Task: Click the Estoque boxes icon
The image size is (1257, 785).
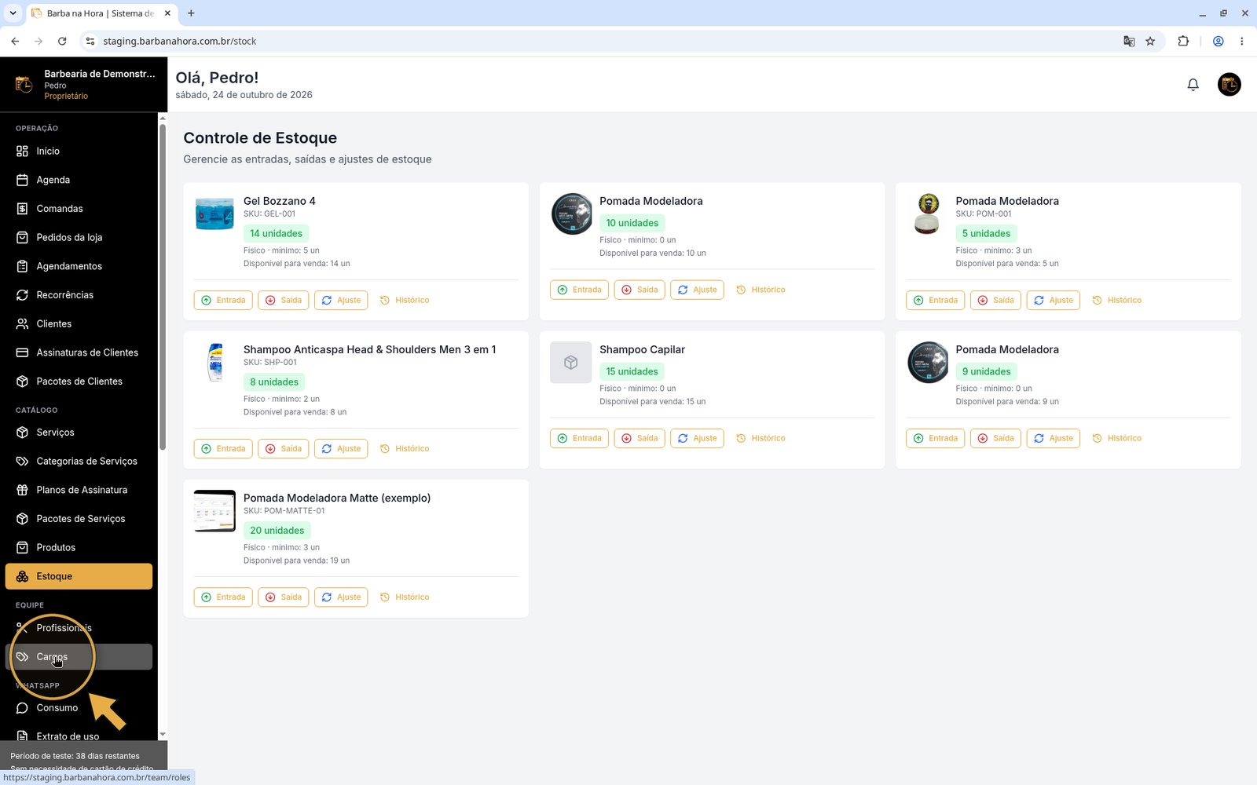Action: [22, 576]
